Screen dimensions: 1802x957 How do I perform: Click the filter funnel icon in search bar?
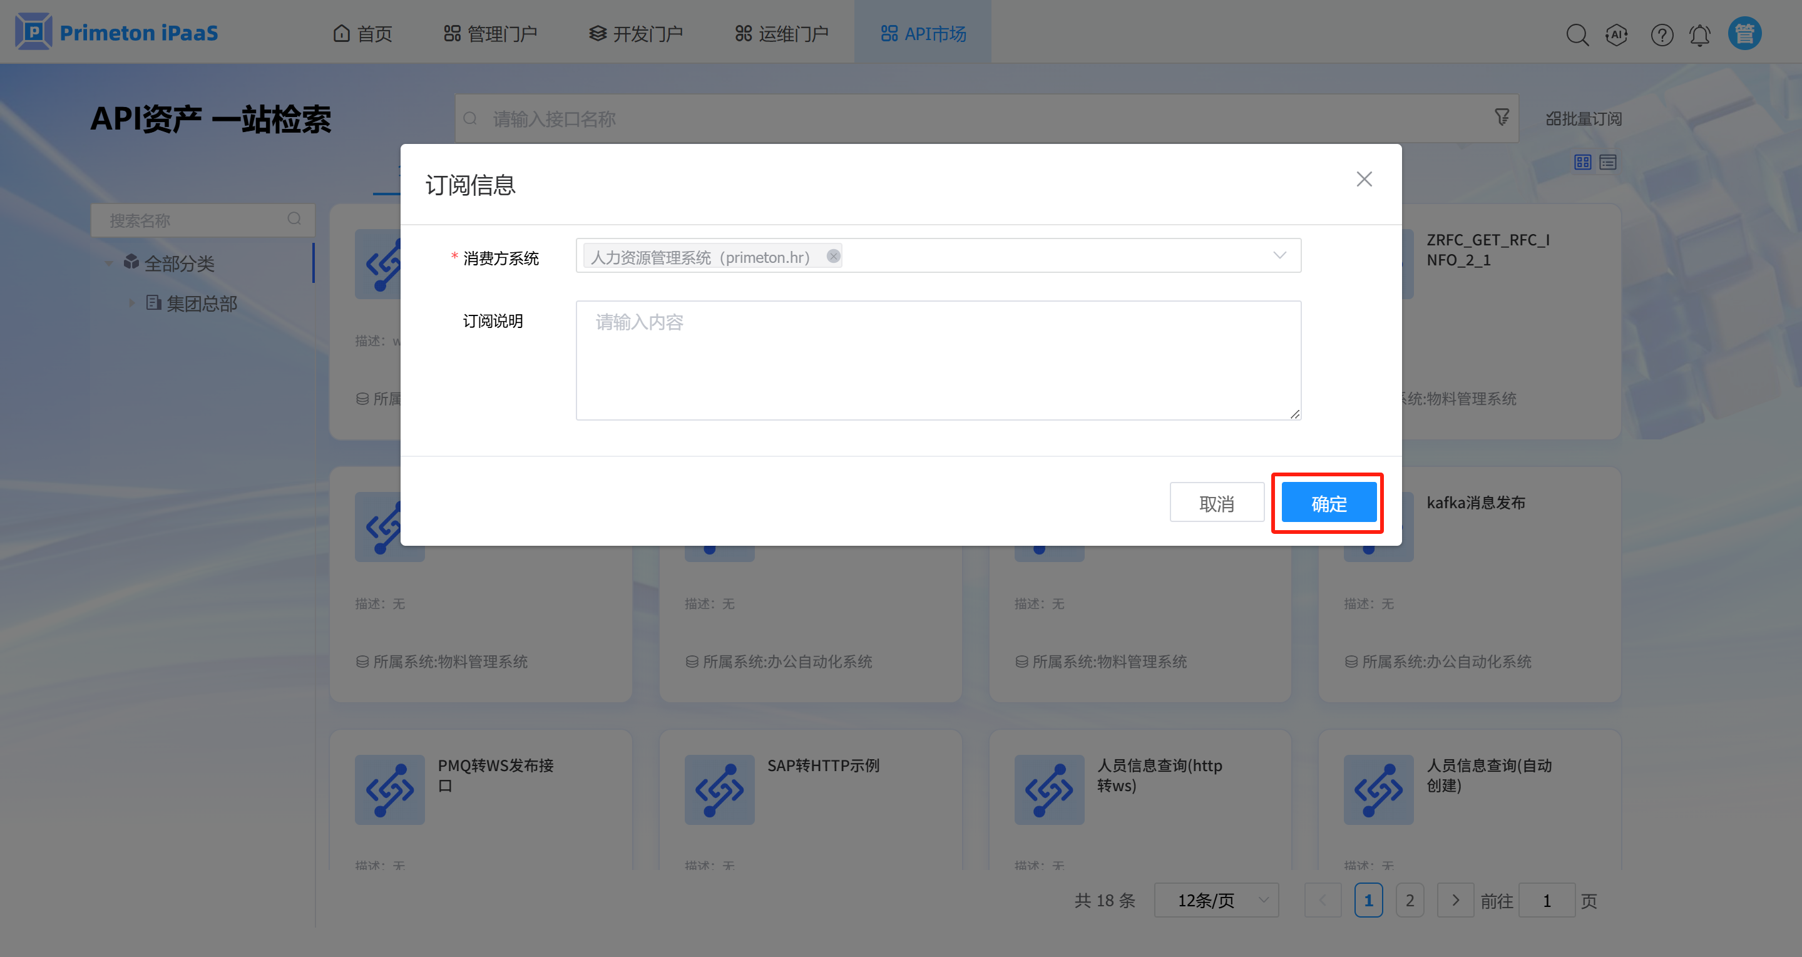[1501, 118]
